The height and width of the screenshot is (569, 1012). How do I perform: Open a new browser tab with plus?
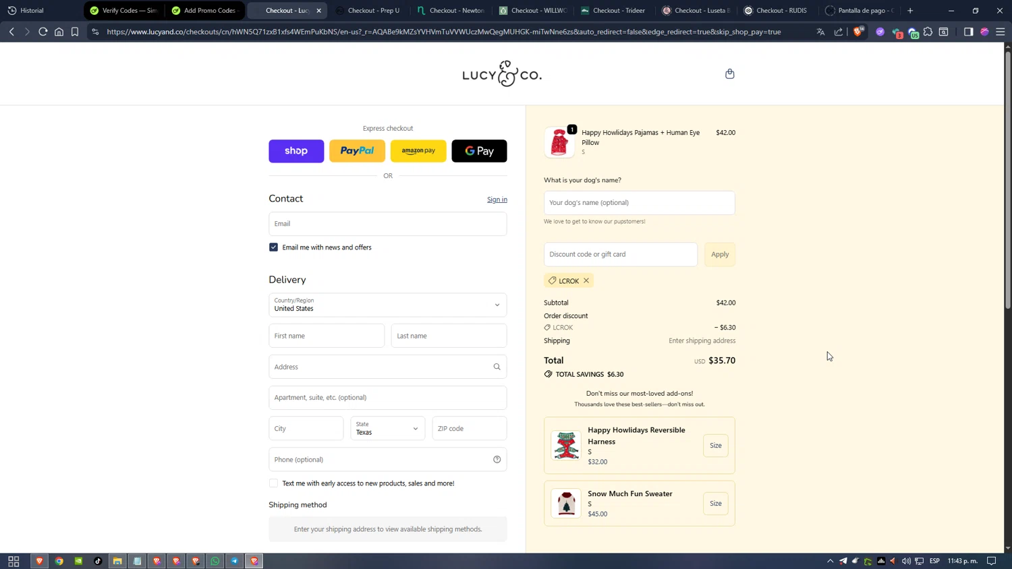click(910, 10)
